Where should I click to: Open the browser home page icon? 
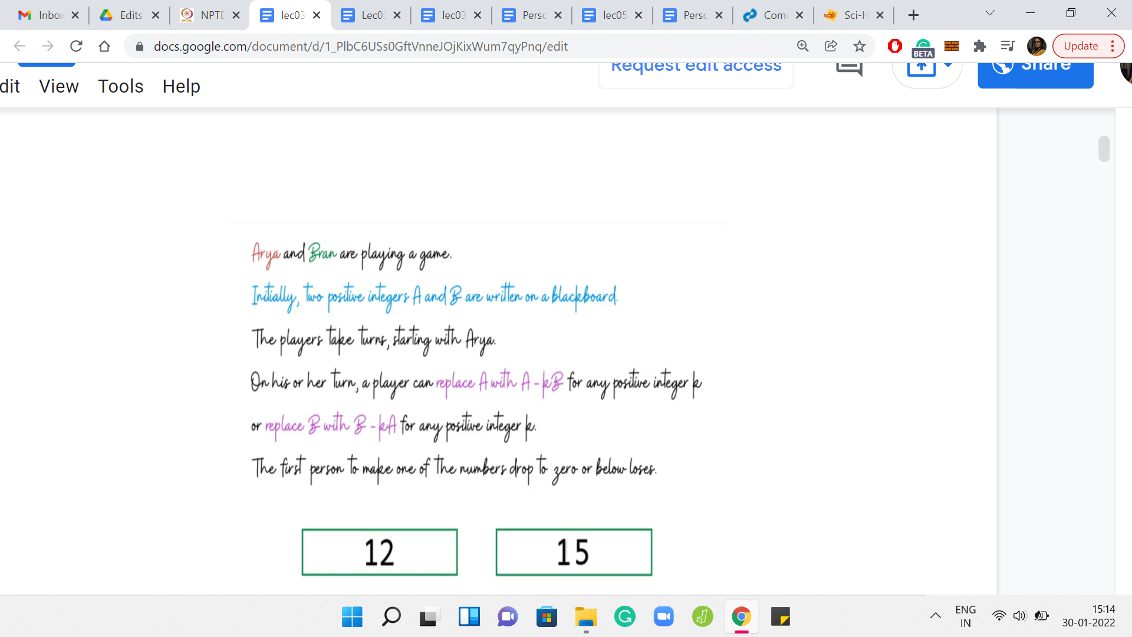coord(104,46)
